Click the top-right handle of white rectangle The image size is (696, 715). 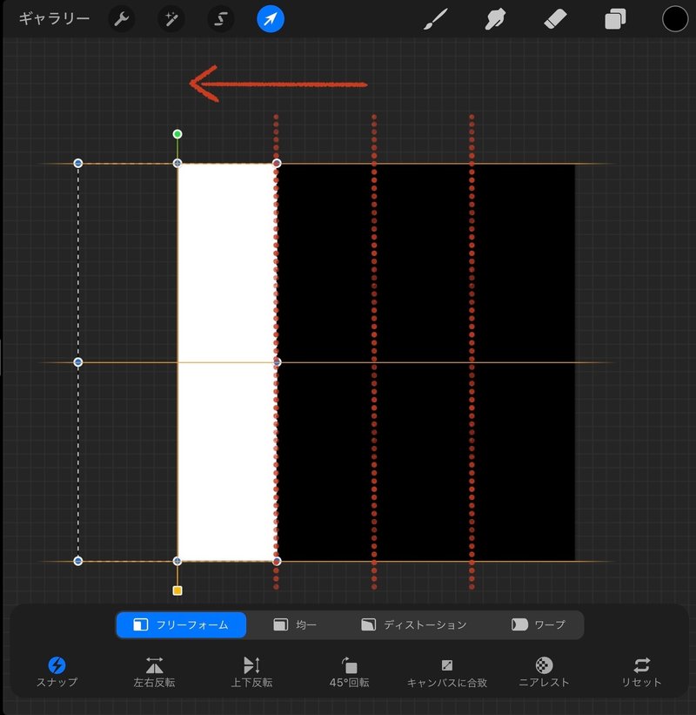tap(277, 163)
